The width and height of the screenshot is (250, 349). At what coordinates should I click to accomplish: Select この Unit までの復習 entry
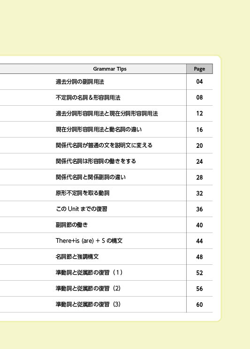click(x=82, y=209)
